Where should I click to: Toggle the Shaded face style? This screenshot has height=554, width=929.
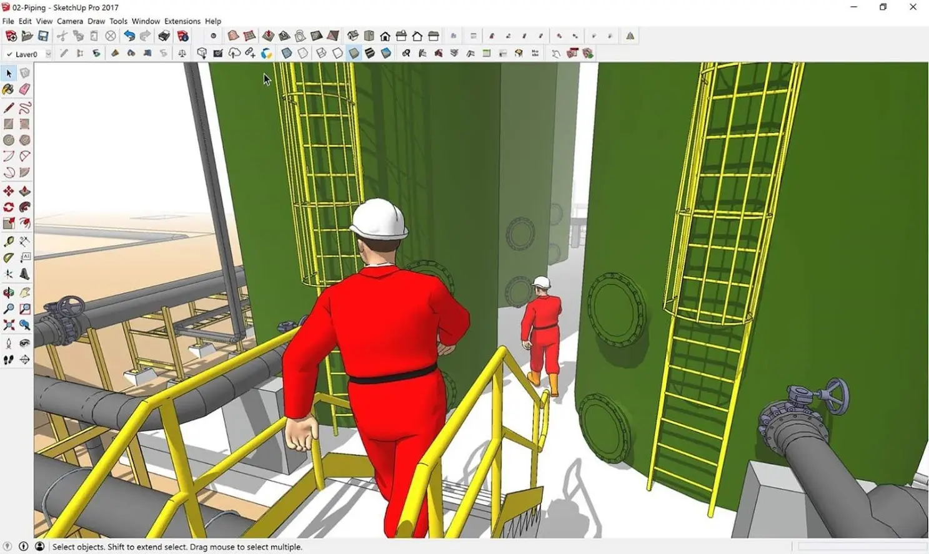point(354,54)
